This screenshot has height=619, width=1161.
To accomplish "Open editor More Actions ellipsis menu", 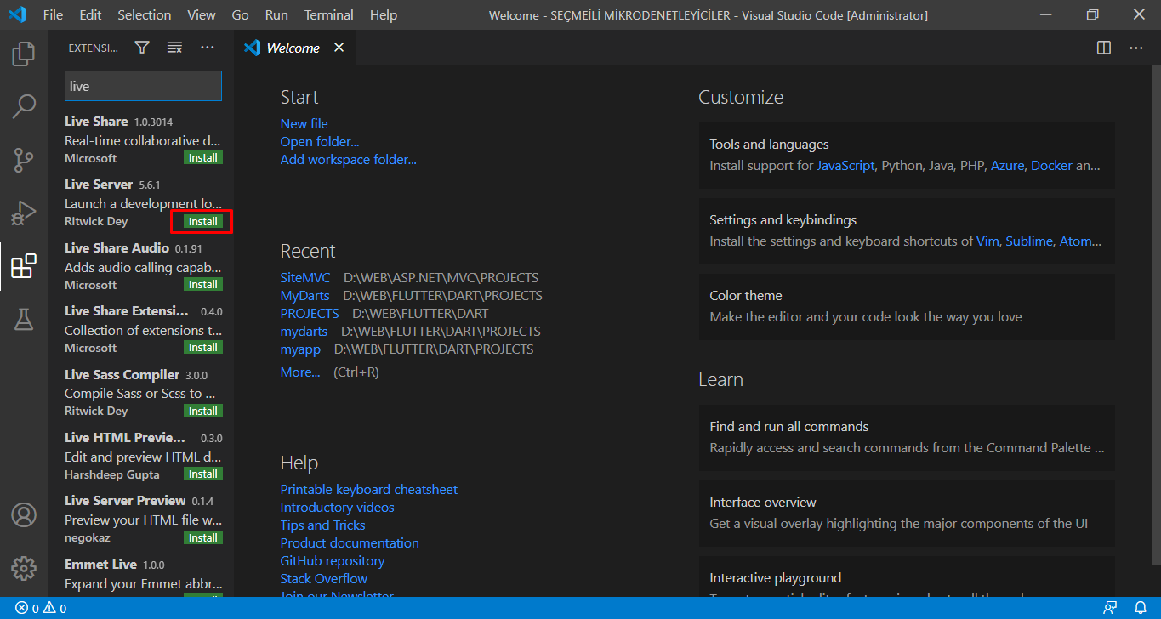I will (1136, 48).
